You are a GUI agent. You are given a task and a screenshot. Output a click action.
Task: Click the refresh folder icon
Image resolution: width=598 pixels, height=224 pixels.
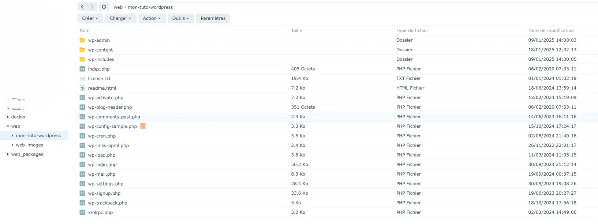[104, 7]
